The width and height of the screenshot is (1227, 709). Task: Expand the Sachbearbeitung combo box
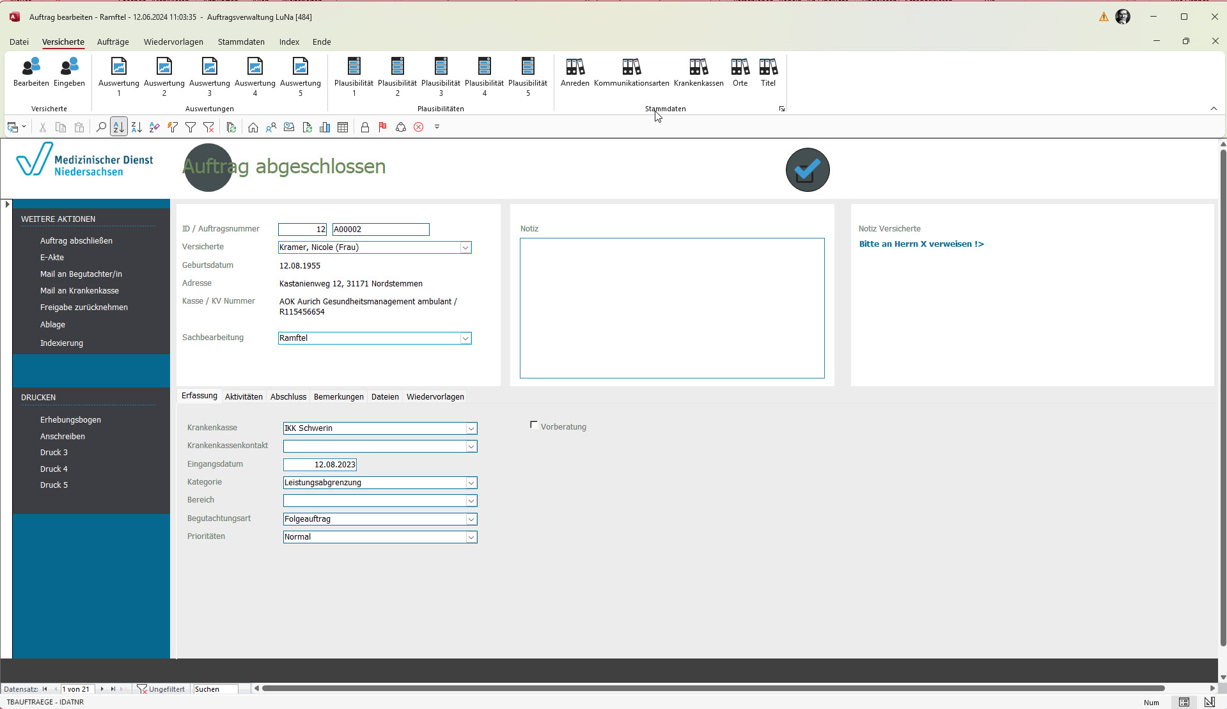pyautogui.click(x=465, y=338)
